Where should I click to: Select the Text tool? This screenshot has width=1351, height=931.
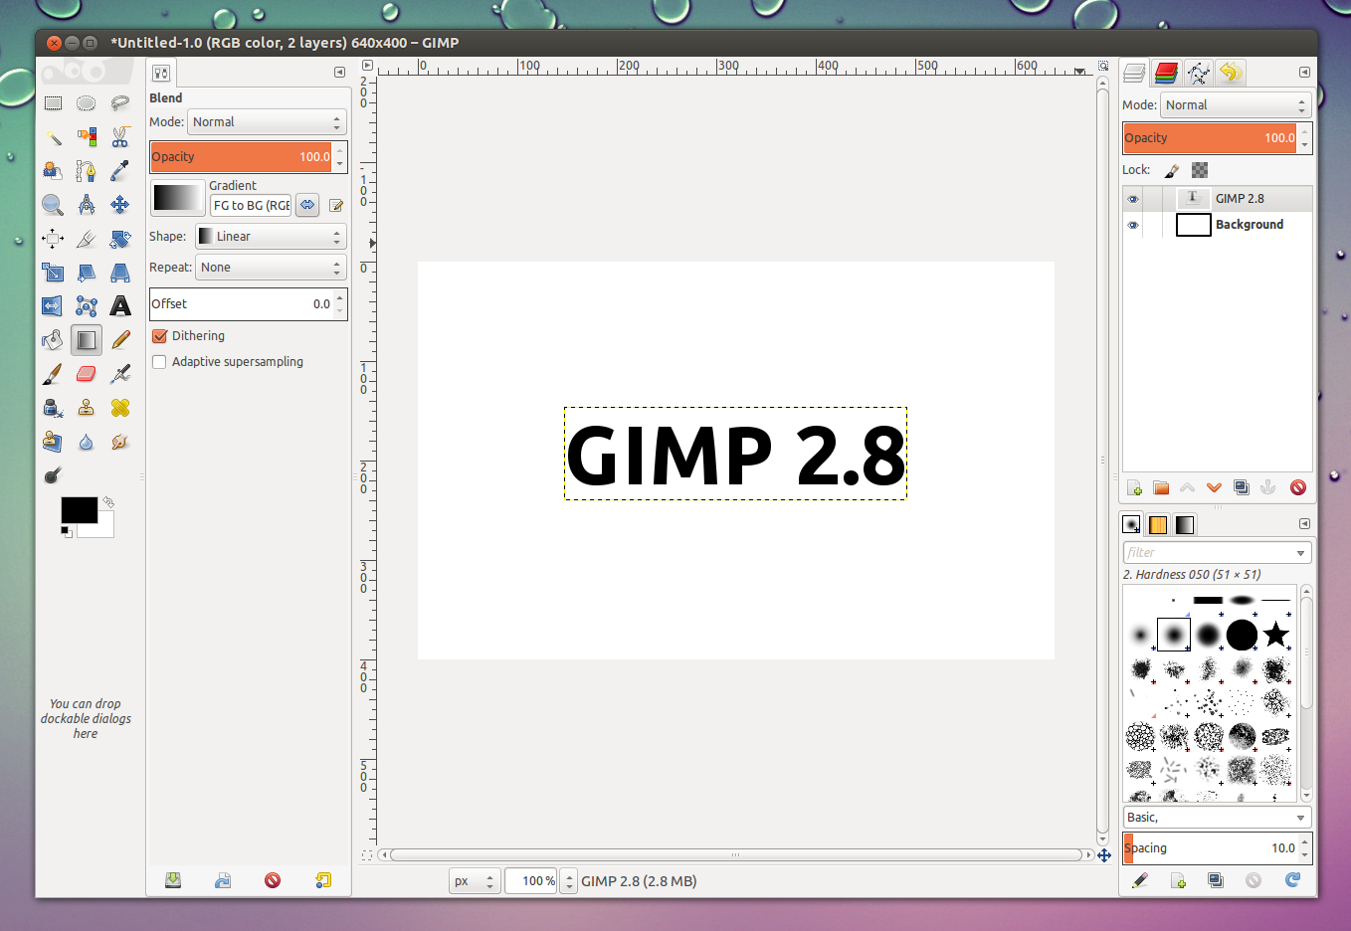point(120,305)
